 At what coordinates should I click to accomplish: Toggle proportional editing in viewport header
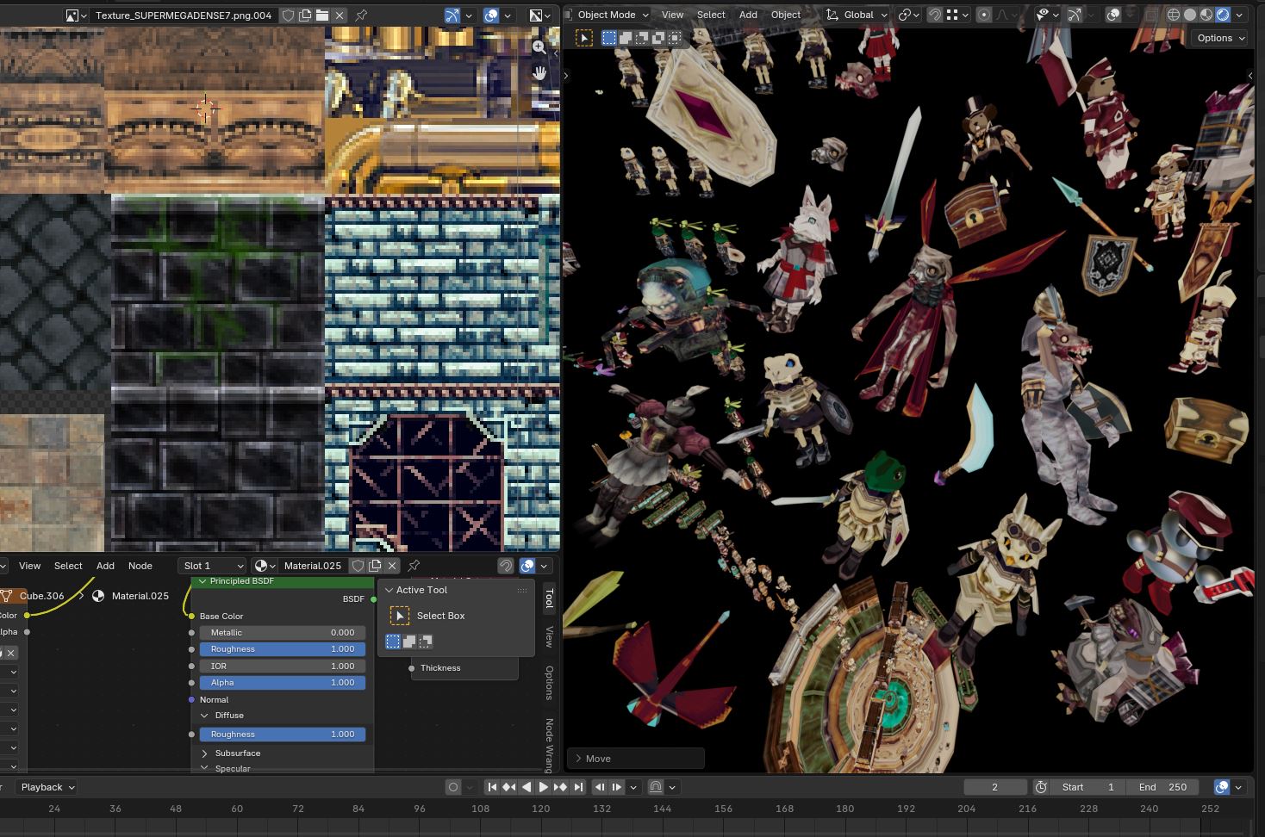[x=984, y=15]
